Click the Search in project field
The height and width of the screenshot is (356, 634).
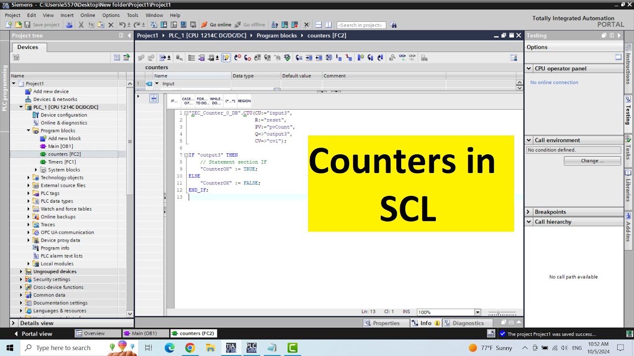[x=361, y=25]
